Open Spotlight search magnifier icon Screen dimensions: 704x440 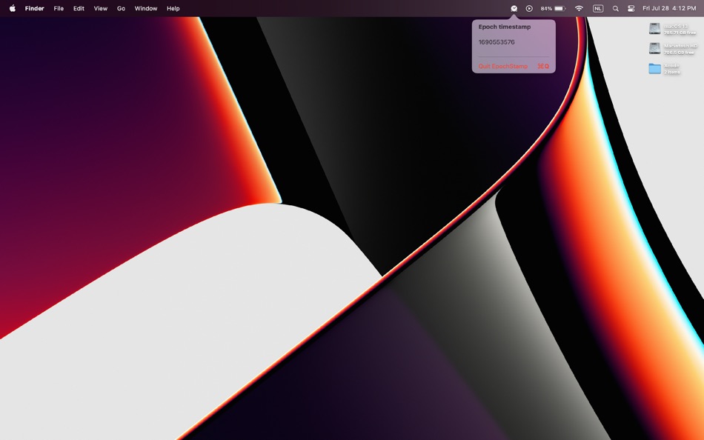click(x=616, y=9)
